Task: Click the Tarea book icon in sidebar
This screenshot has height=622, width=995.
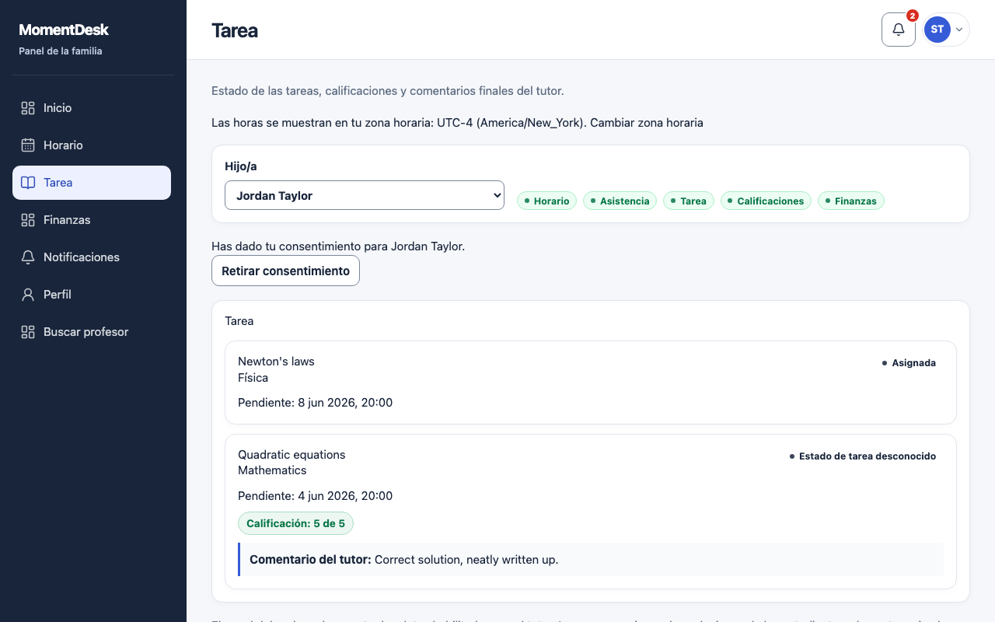Action: click(x=28, y=183)
